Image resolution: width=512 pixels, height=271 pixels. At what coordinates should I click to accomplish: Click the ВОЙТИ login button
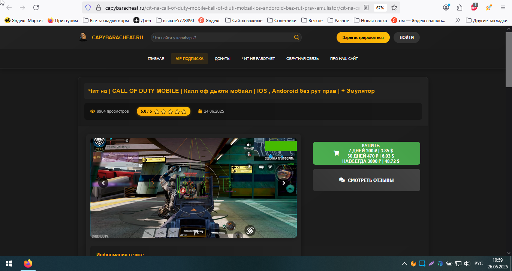click(x=407, y=37)
